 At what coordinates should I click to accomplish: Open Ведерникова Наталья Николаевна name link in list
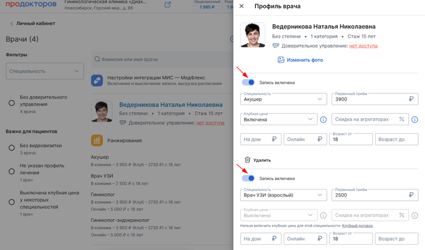click(171, 105)
